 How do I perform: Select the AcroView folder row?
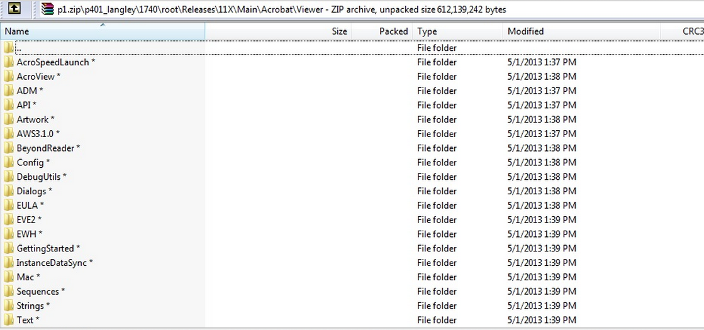click(x=38, y=77)
